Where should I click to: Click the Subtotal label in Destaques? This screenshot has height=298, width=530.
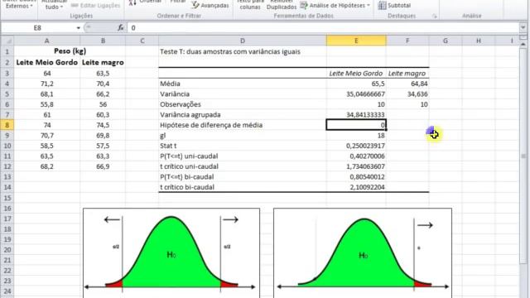[399, 6]
